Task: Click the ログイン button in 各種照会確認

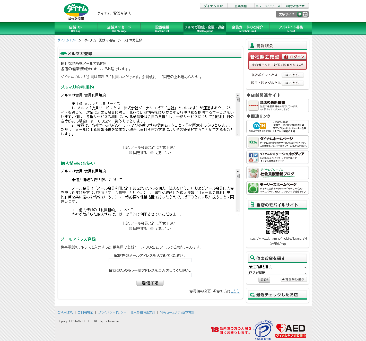Action: (294, 57)
